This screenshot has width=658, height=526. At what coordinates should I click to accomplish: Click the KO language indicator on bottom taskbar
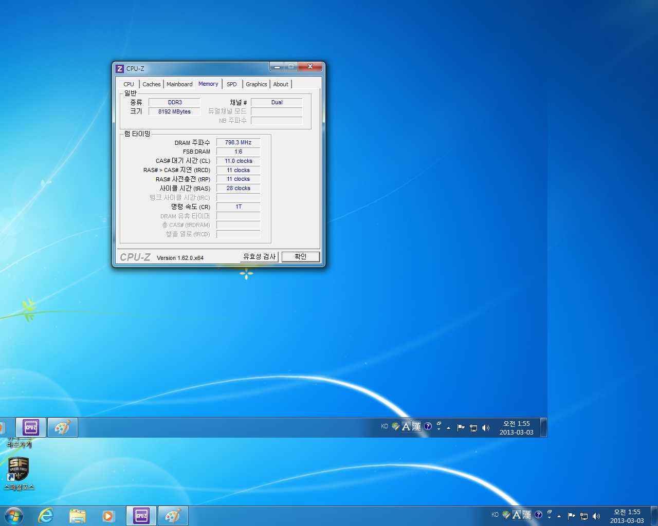[495, 515]
